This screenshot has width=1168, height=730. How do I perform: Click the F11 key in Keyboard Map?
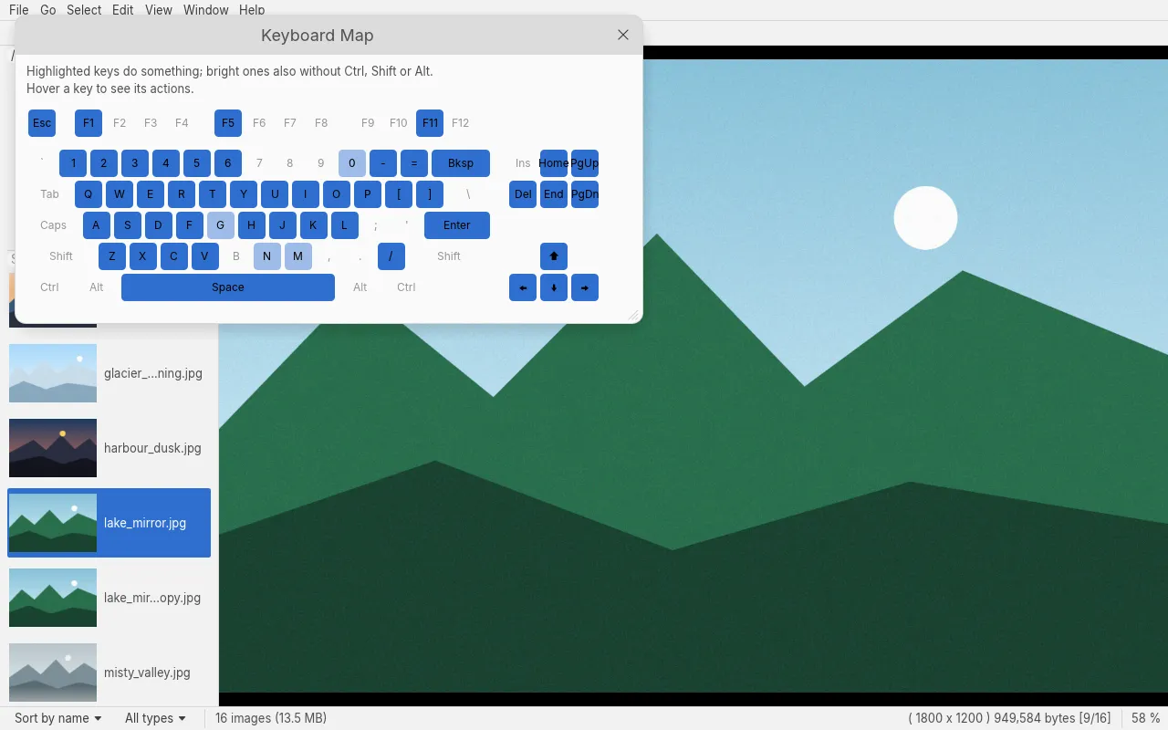[430, 123]
